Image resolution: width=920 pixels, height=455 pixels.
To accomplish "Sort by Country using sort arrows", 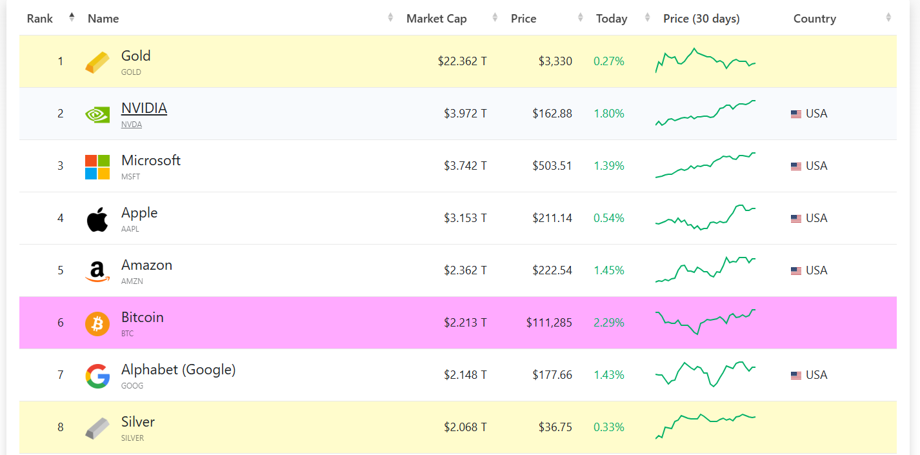I will coord(888,17).
